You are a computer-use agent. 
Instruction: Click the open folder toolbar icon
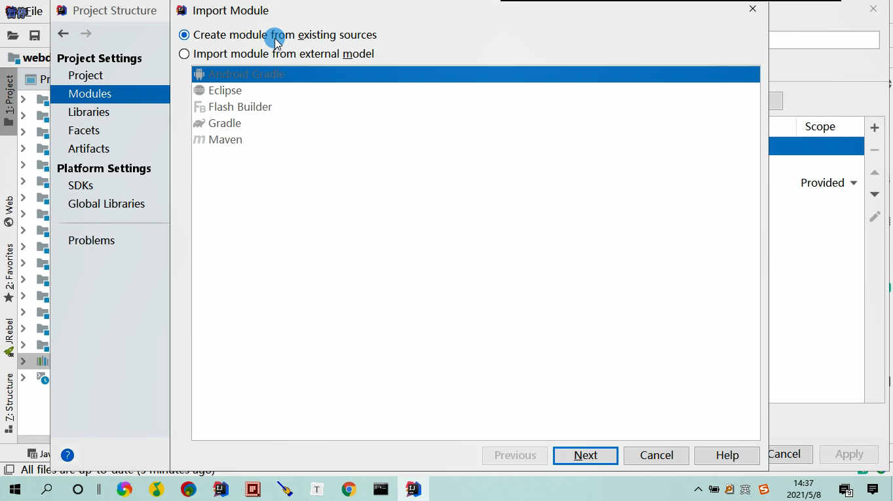pyautogui.click(x=12, y=35)
